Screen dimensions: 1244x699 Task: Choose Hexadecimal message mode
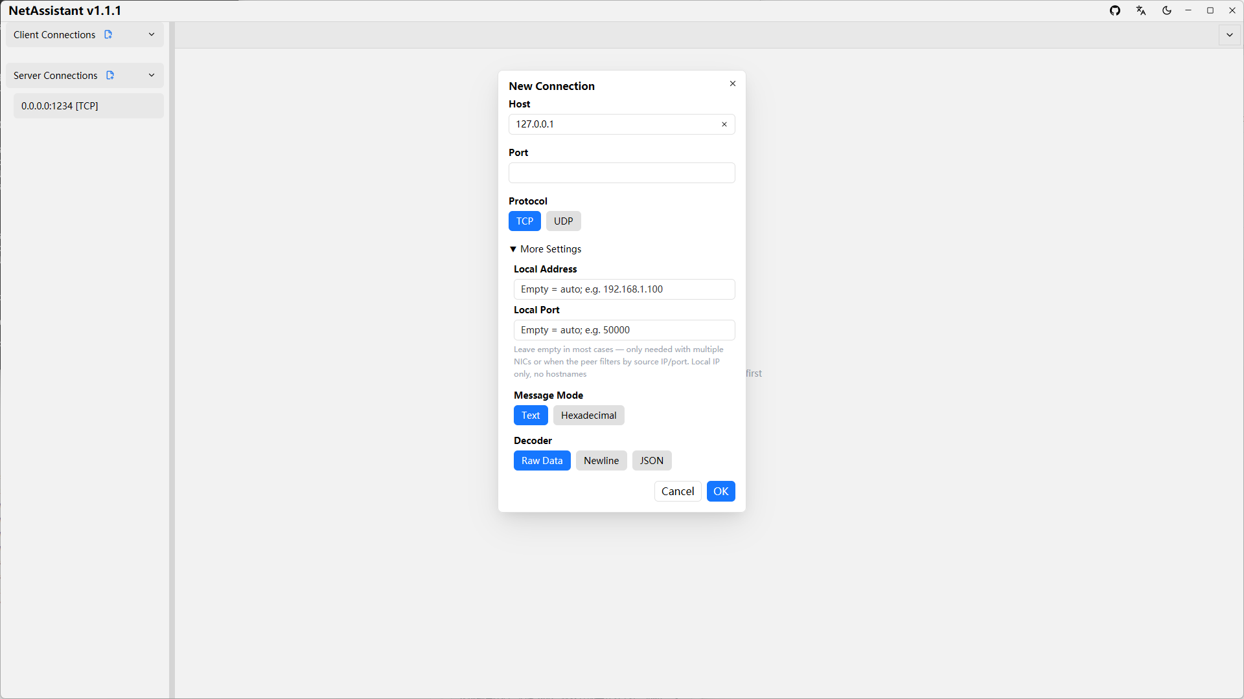coord(589,416)
